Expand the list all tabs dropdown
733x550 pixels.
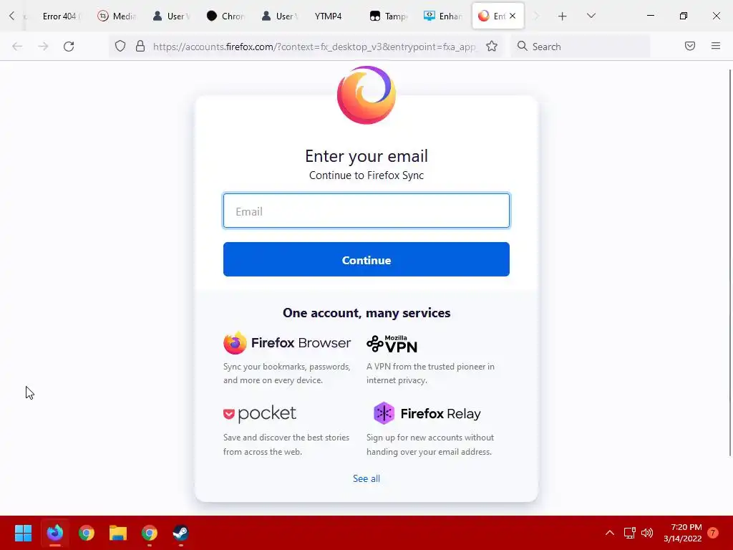591,16
